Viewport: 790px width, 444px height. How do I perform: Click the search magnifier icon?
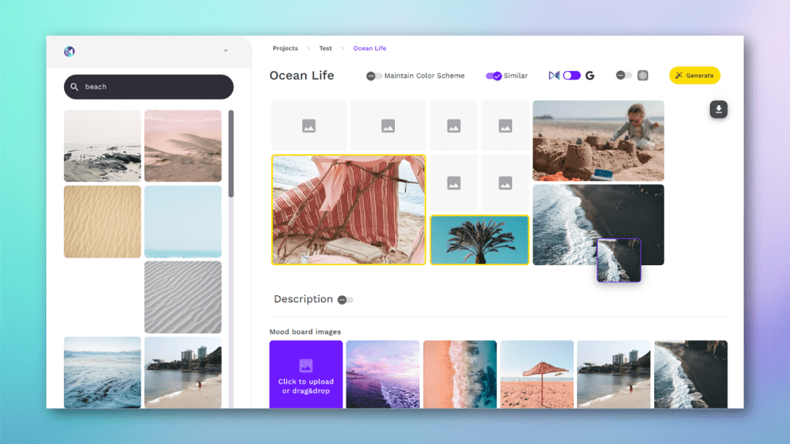[x=75, y=87]
